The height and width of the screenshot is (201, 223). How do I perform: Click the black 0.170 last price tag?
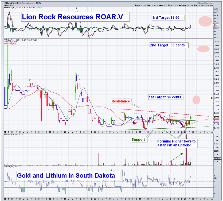[216, 117]
